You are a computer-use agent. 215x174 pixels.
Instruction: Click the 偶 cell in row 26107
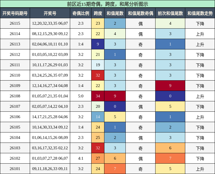point(141,106)
